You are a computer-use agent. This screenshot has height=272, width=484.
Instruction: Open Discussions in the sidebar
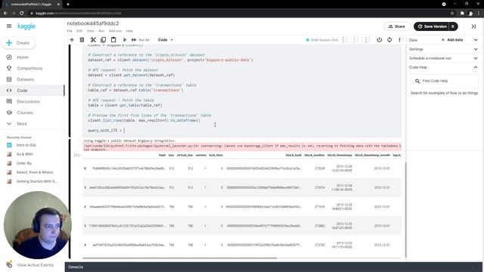pyautogui.click(x=28, y=101)
